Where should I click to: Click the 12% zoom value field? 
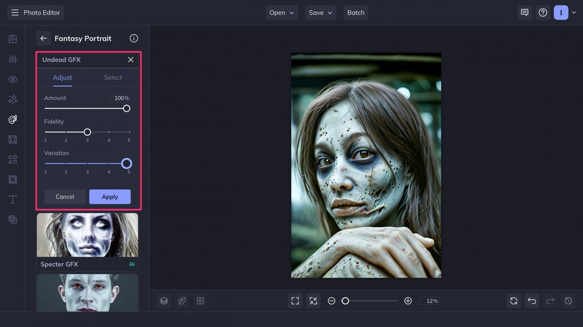point(429,301)
